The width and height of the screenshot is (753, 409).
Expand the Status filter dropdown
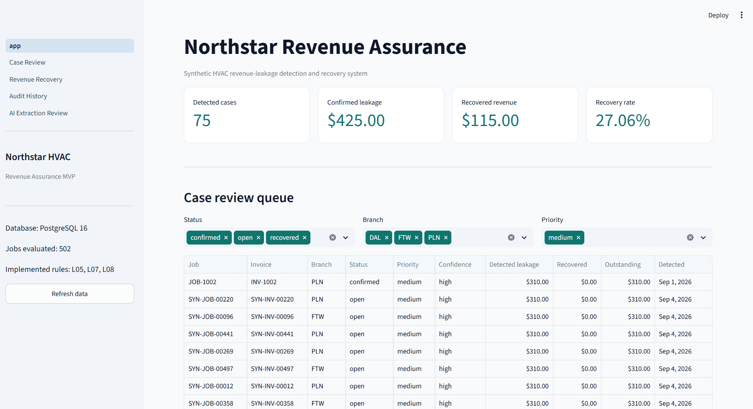point(346,237)
